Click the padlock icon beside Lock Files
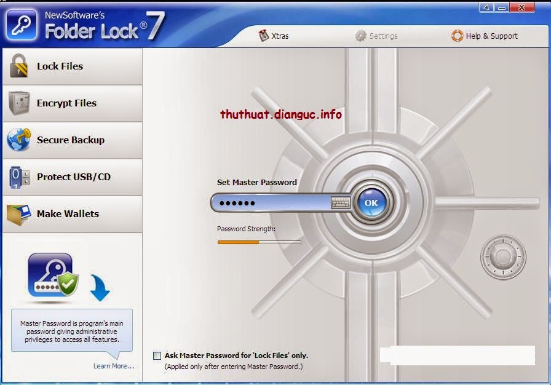Image resolution: width=551 pixels, height=385 pixels. click(x=18, y=66)
